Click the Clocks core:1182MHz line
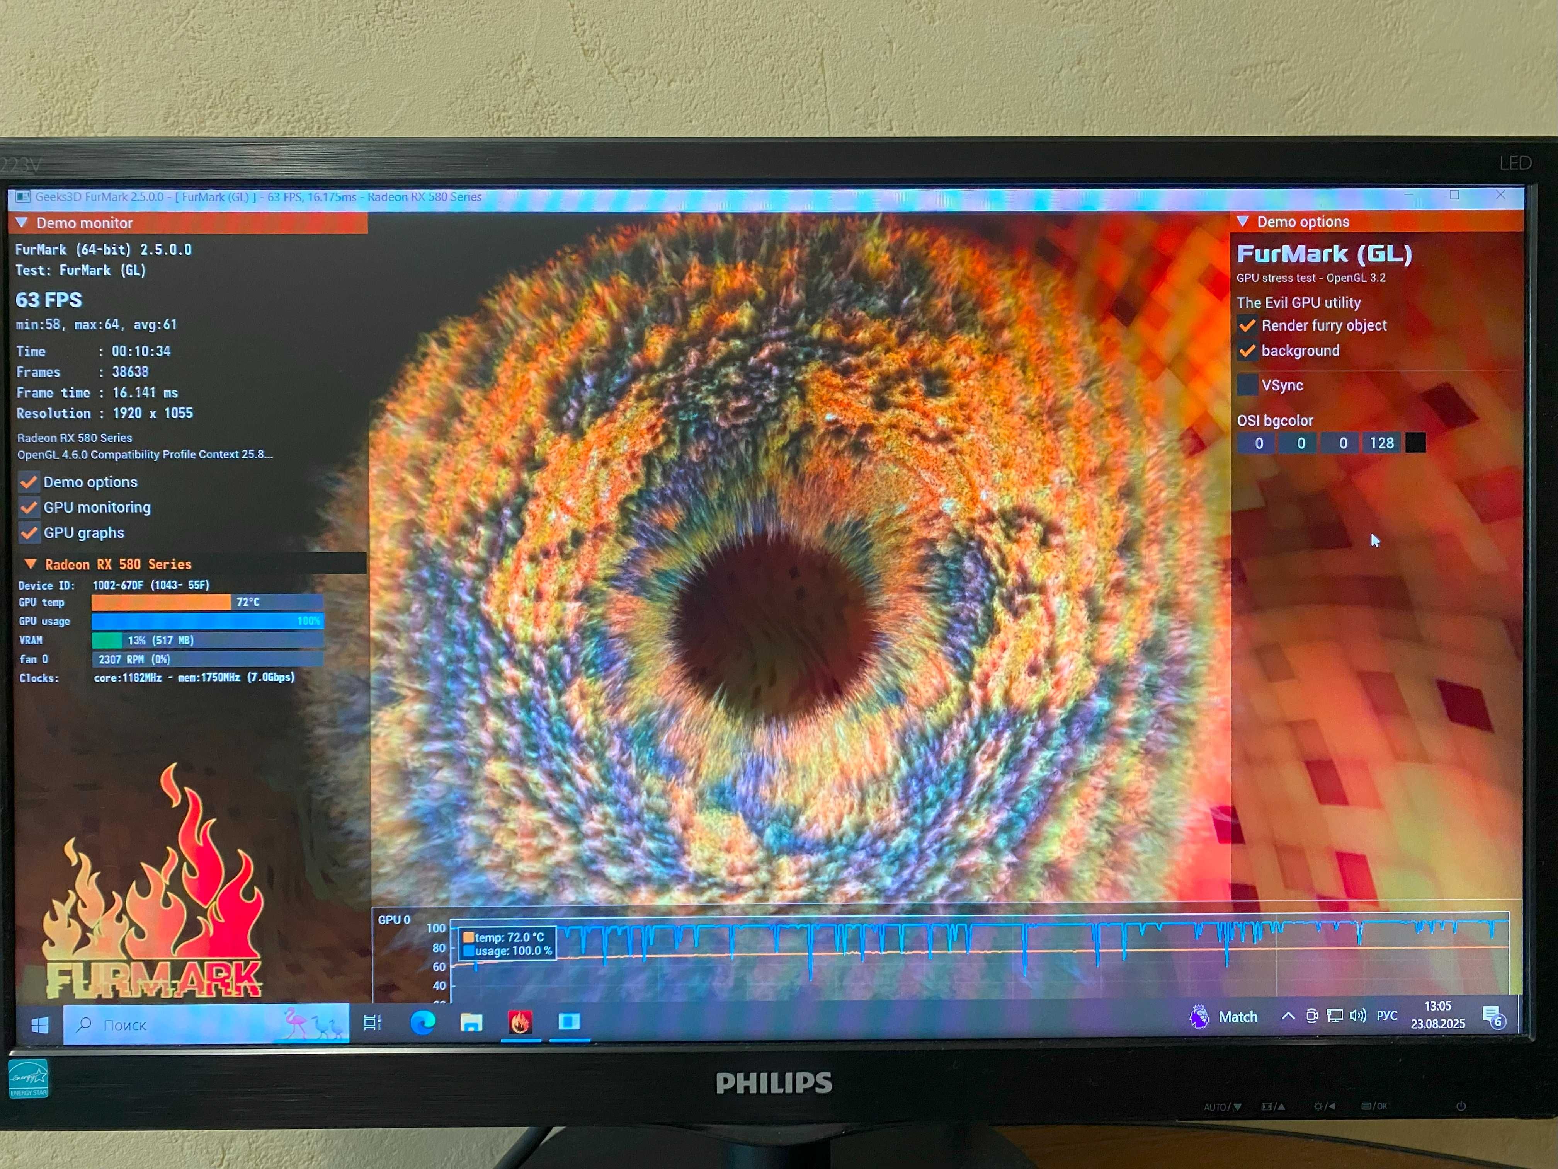Image resolution: width=1558 pixels, height=1169 pixels. click(156, 677)
